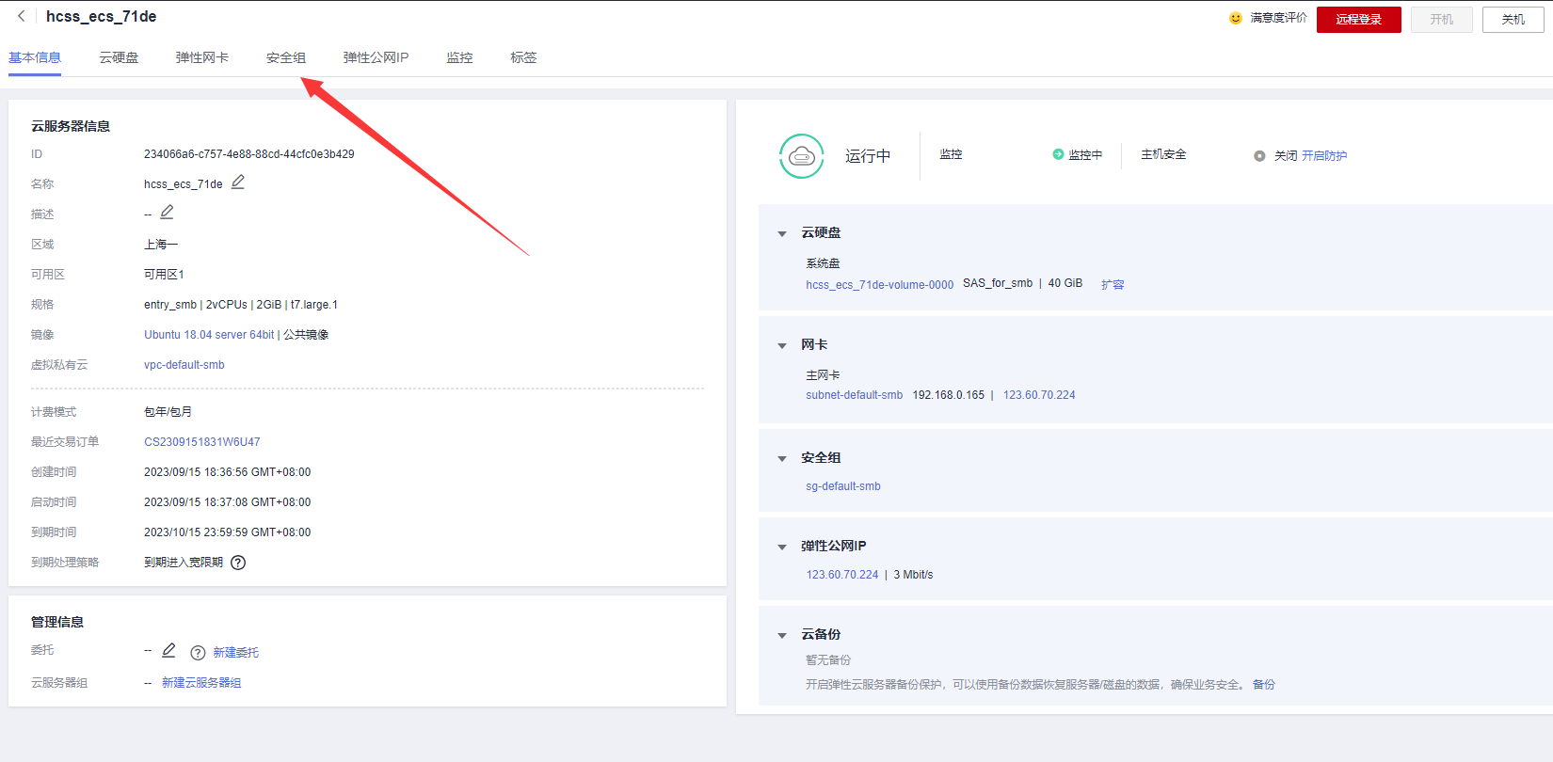Edit the agency (委托) with pencil icon
This screenshot has height=762, width=1553.
point(168,650)
